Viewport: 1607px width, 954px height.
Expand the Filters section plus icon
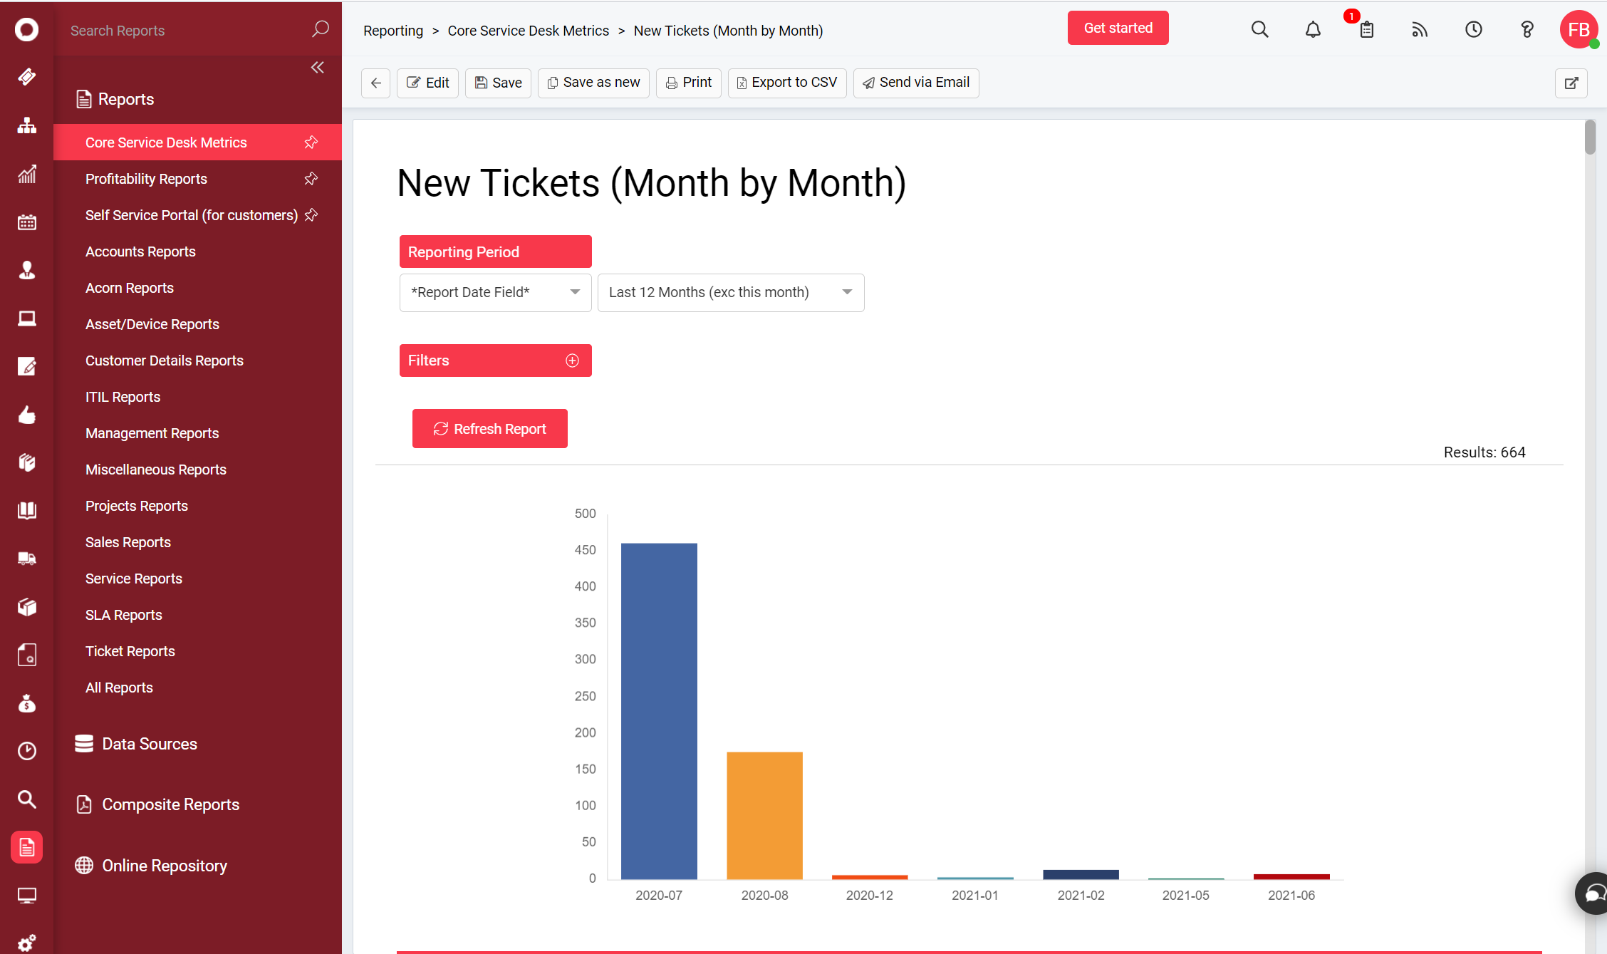click(572, 361)
